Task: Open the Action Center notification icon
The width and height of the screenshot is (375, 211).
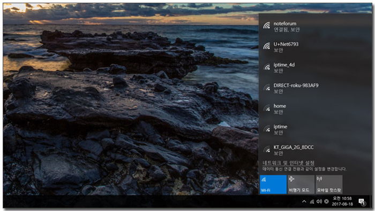Action: tap(362, 202)
